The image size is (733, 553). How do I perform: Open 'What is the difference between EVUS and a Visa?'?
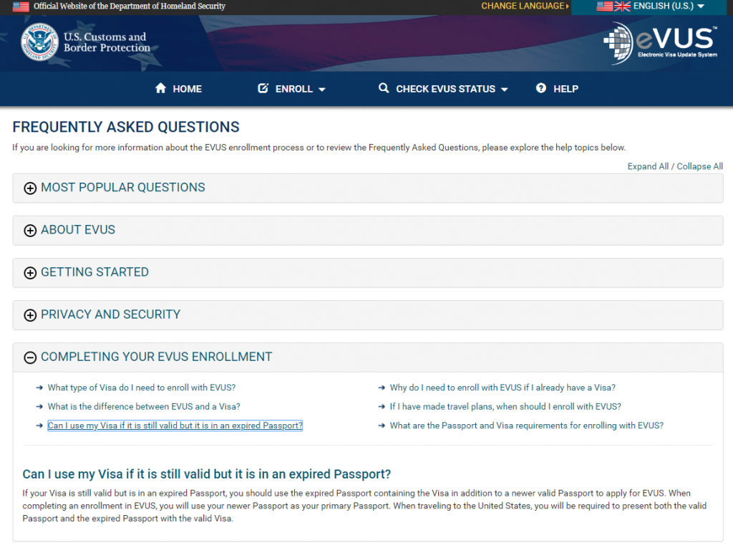(x=144, y=407)
